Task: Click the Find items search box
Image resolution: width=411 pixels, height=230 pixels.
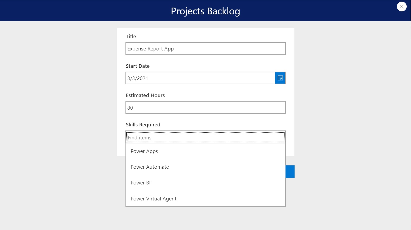Action: [x=205, y=137]
